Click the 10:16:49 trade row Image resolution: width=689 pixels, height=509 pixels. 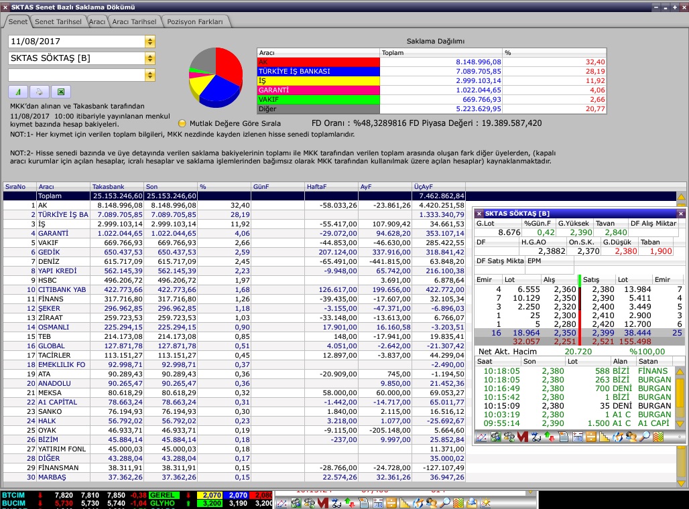(576, 388)
